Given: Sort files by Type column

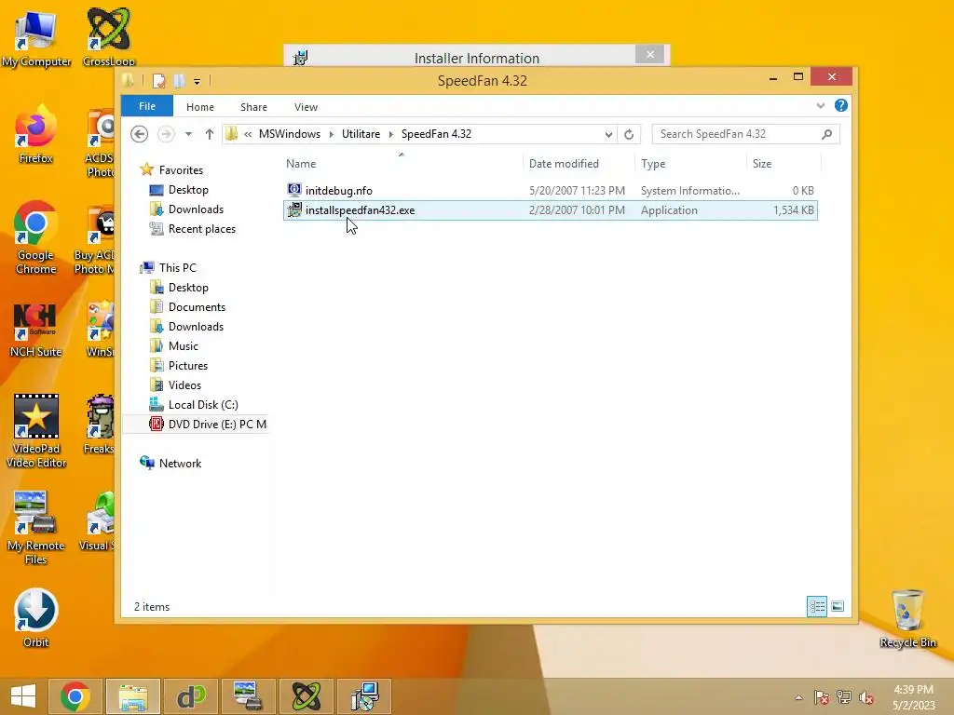Looking at the screenshot, I should [x=653, y=164].
